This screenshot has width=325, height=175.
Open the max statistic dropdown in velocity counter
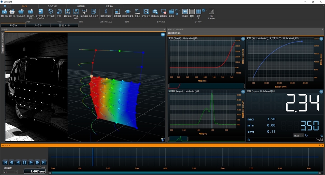tap(298, 135)
